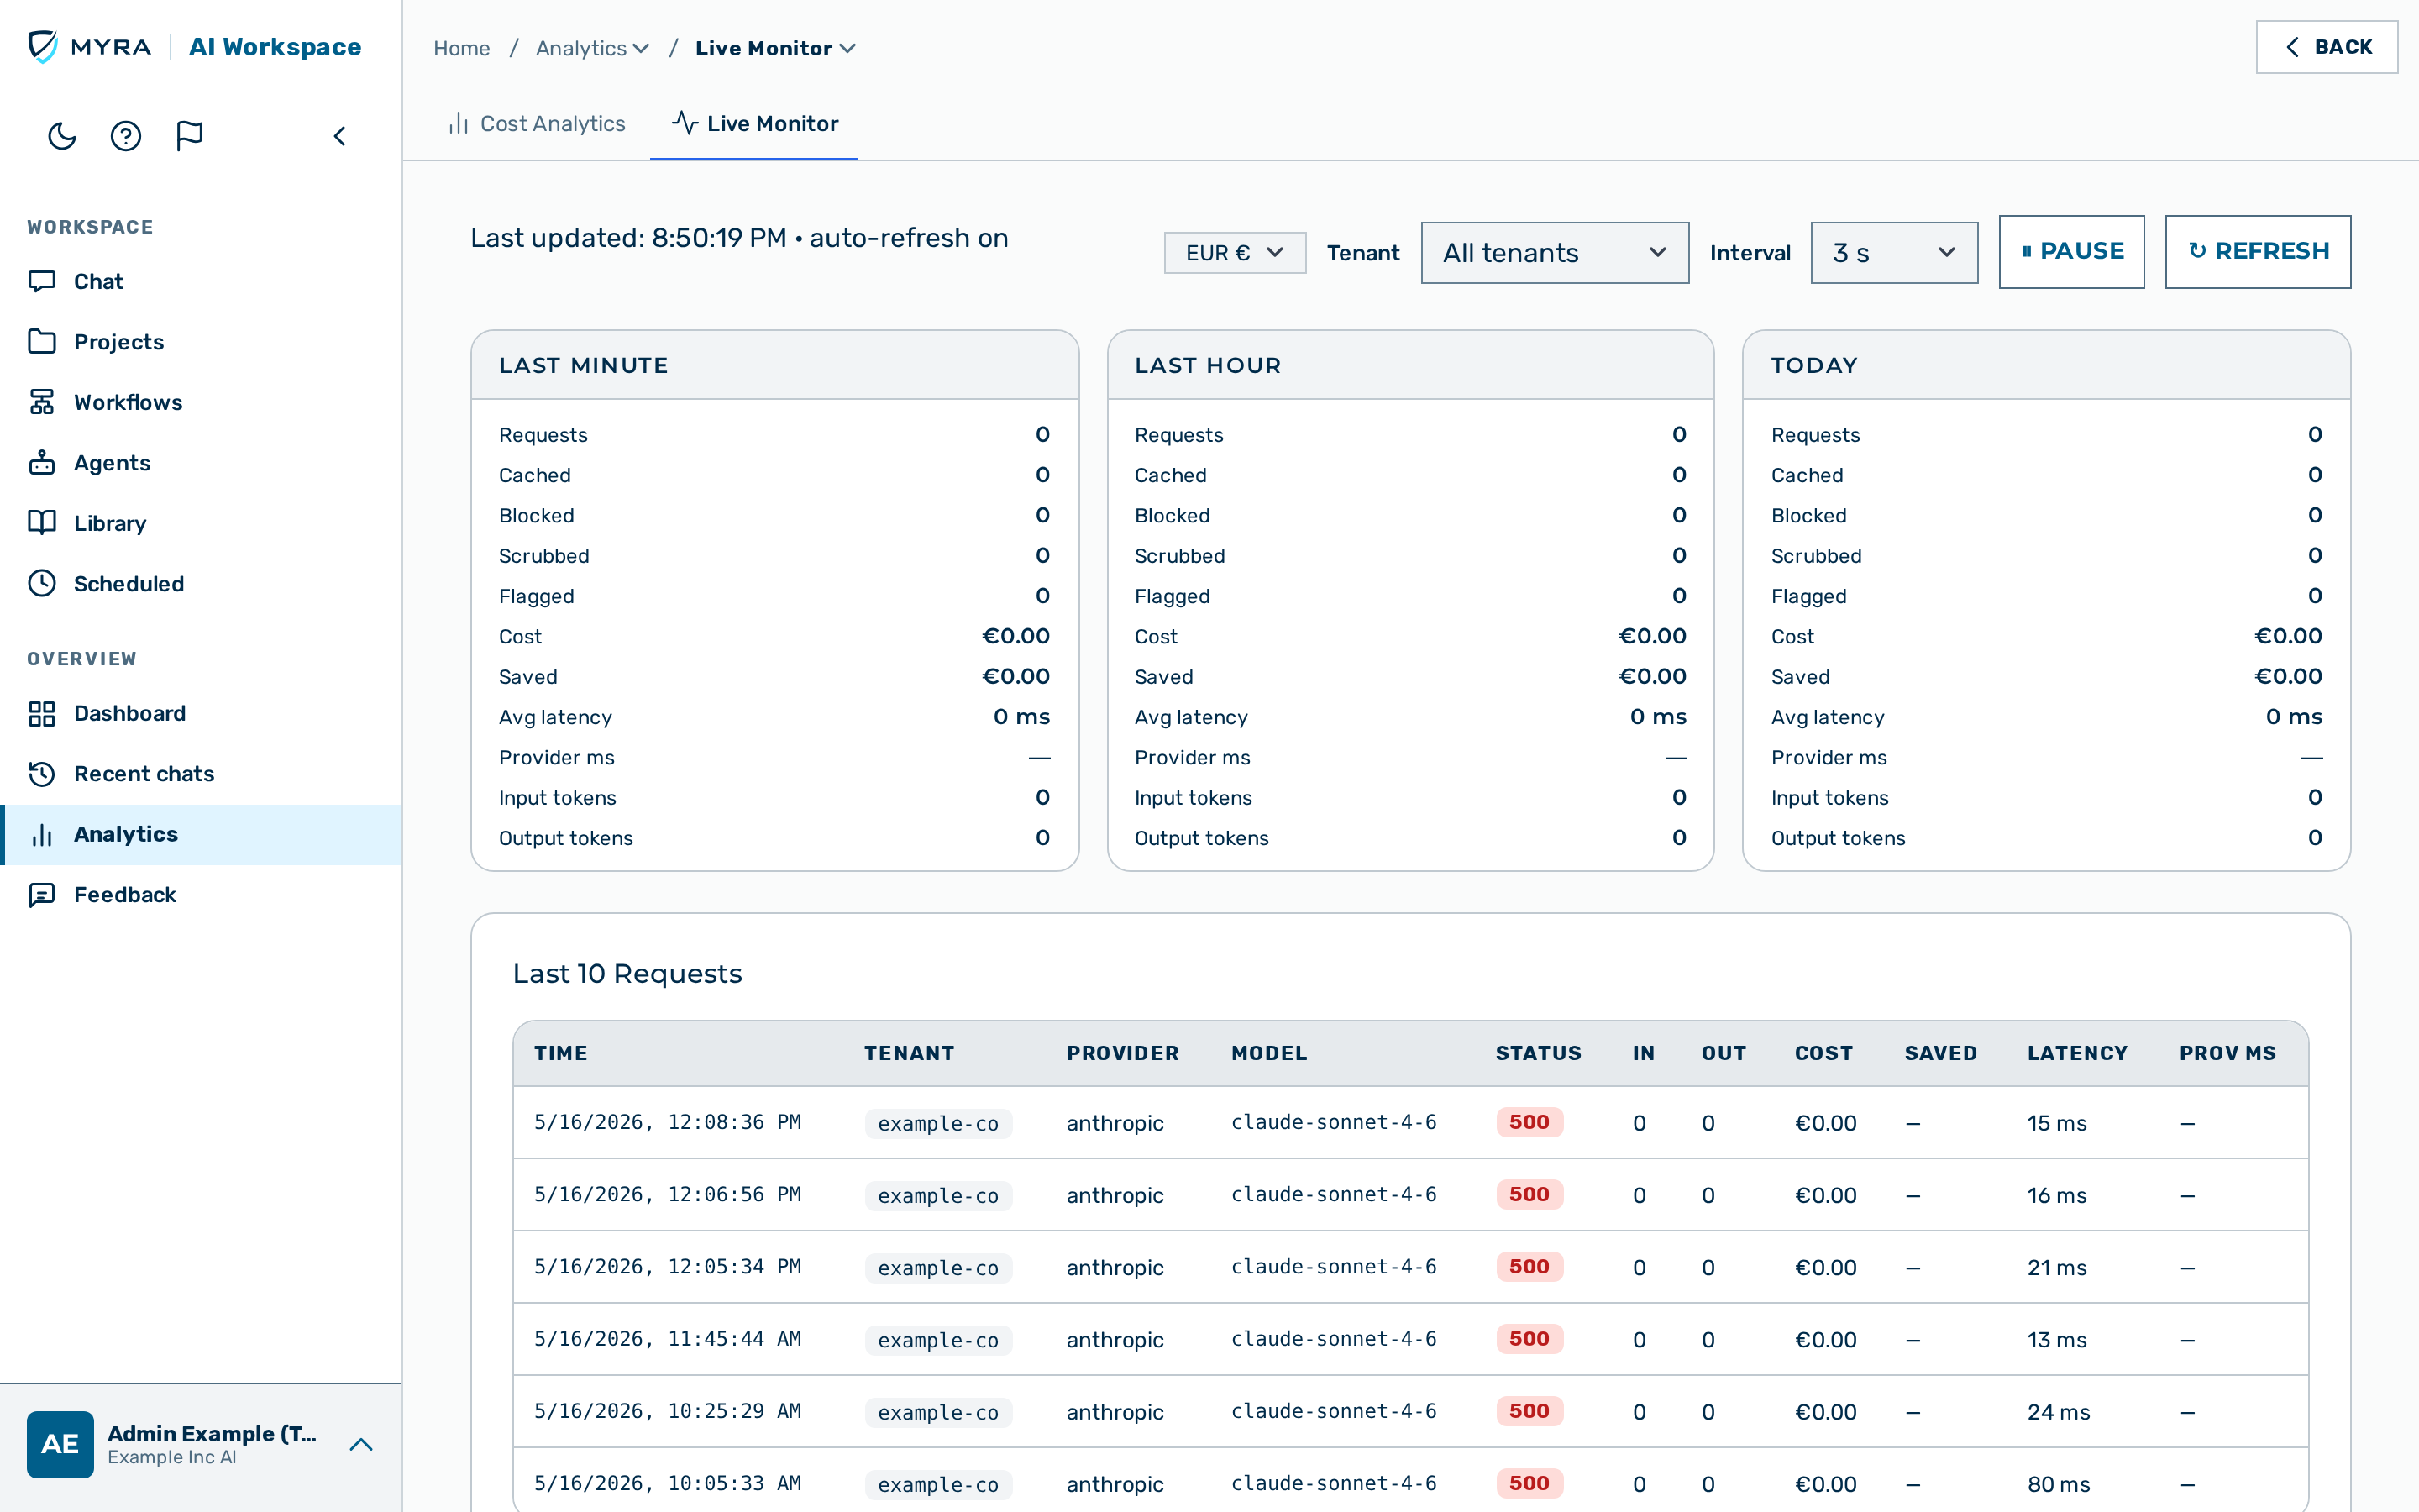Viewport: 2419px width, 1512px height.
Task: Click example-co tenant on 12:06:56 PM row
Action: (x=937, y=1195)
